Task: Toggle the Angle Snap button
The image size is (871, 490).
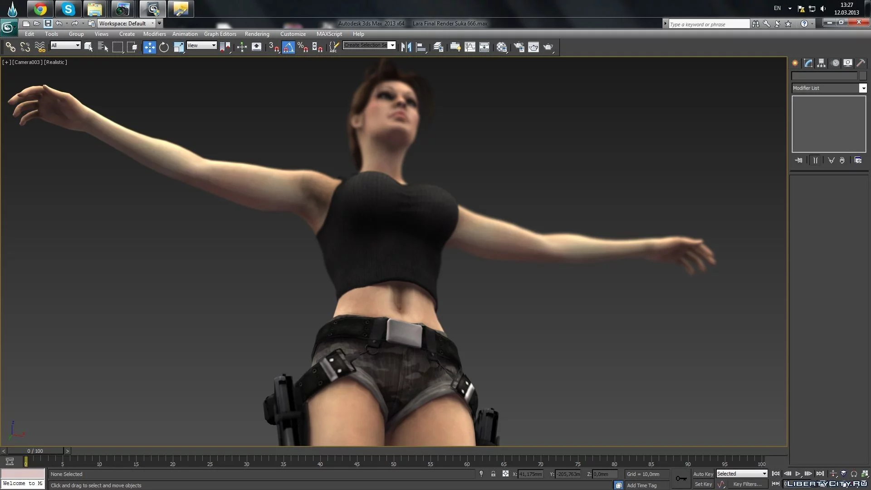Action: [288, 47]
